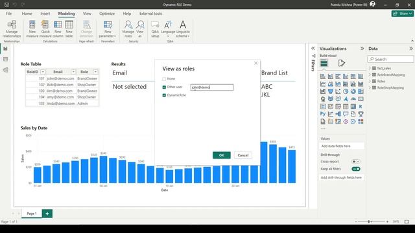Image resolution: width=415 pixels, height=233 pixels.
Task: Save the report using the title bar icon
Action: [6, 5]
